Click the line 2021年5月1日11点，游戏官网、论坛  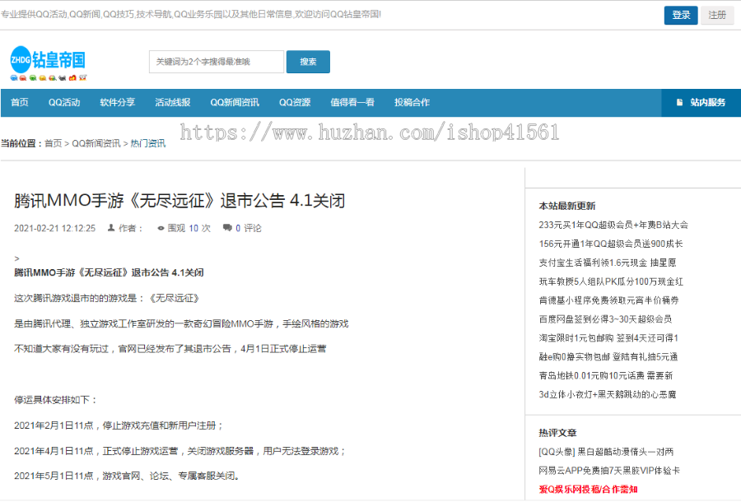tap(127, 476)
